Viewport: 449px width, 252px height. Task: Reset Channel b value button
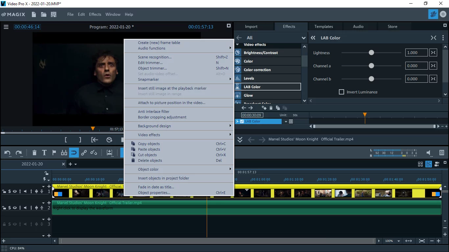(434, 79)
